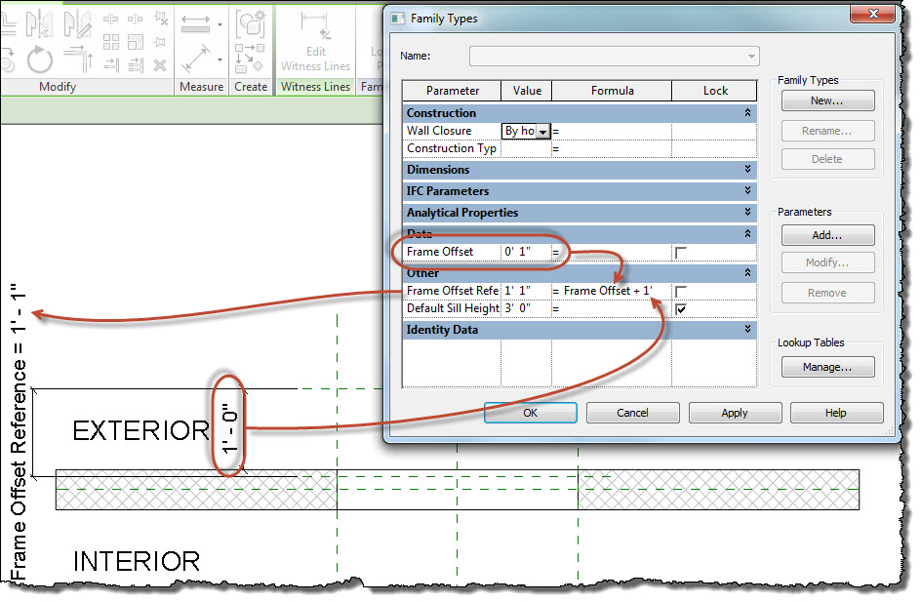The image size is (921, 602).
Task: Expand the Dimensions parameter section
Action: 747,170
